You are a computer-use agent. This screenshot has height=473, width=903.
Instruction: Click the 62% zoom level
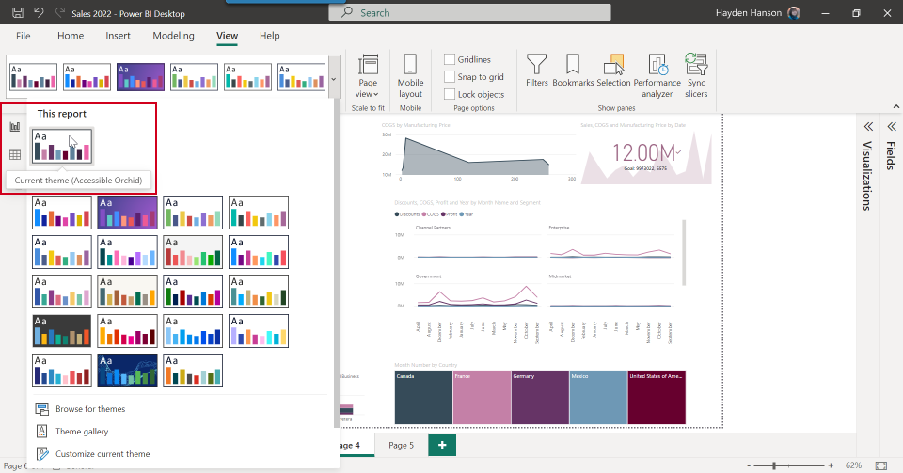pyautogui.click(x=853, y=465)
